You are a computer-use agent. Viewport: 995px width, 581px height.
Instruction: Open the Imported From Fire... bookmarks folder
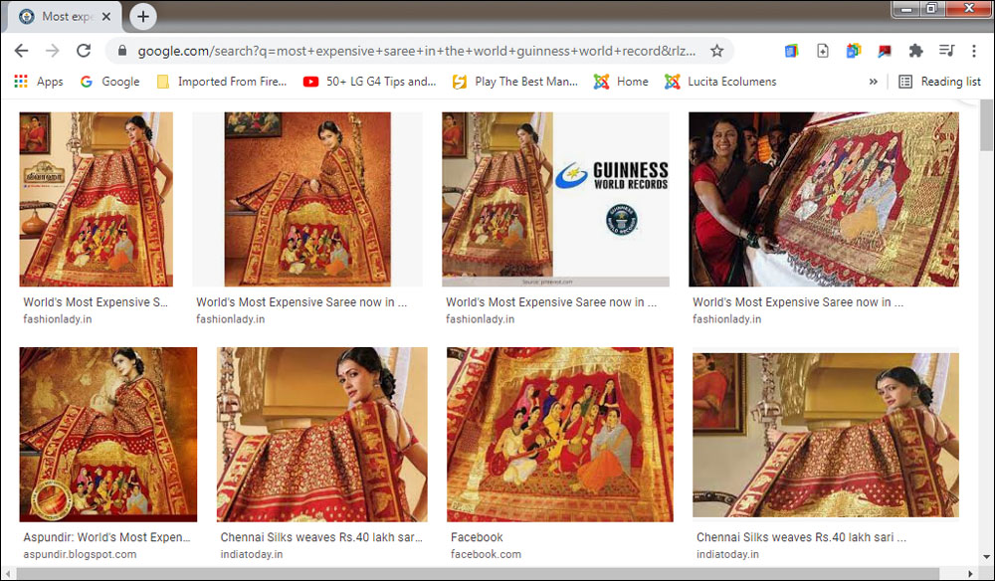pyautogui.click(x=222, y=82)
